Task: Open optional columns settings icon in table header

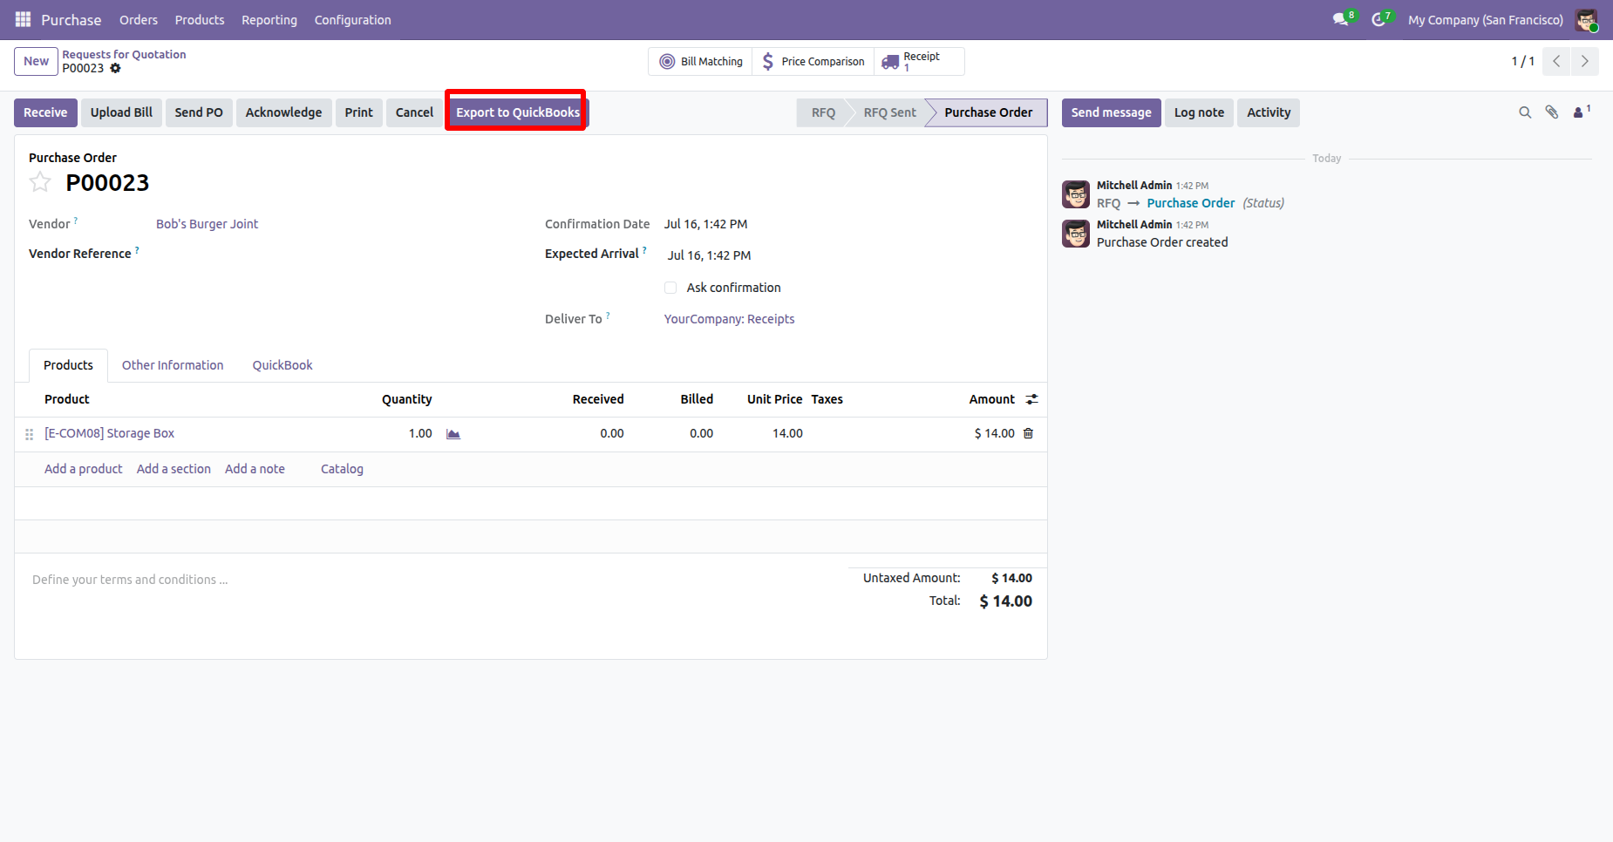Action: 1031,399
